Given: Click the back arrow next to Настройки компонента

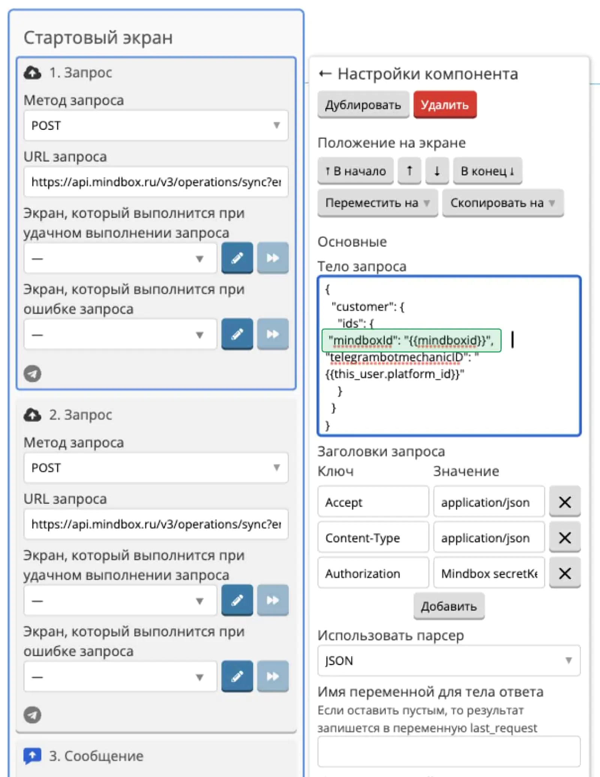Looking at the screenshot, I should (325, 74).
